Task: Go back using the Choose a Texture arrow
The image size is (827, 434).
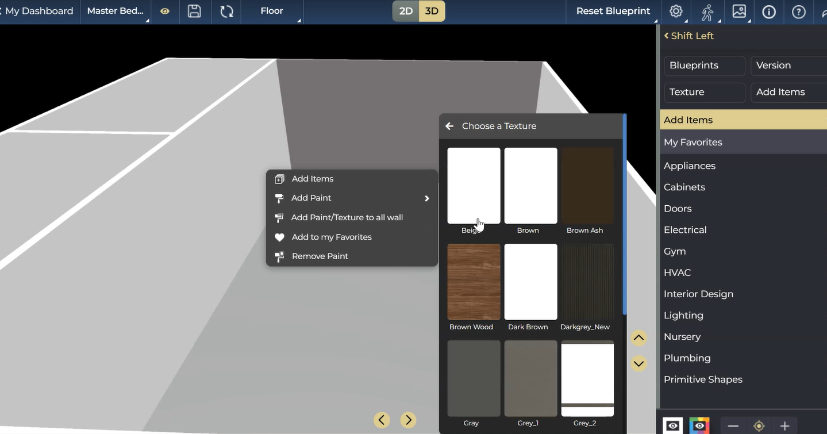Action: [449, 126]
